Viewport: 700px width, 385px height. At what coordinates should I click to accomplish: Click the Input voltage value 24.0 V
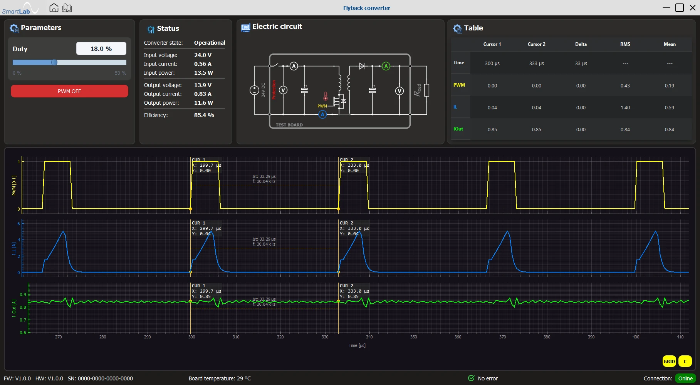(x=203, y=55)
